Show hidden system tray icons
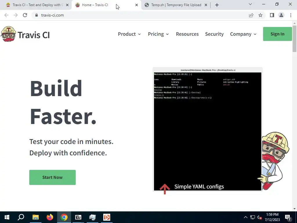Viewport: 297px width, 223px height. [245, 217]
